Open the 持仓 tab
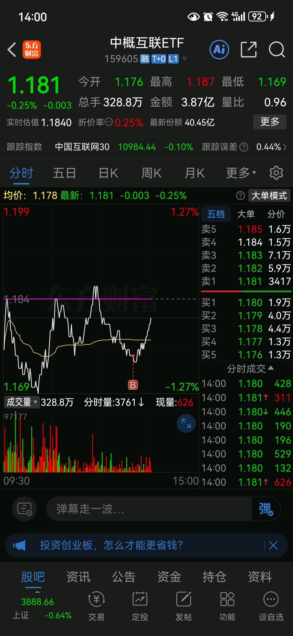Screen dimensions: 293x636 click(x=214, y=576)
